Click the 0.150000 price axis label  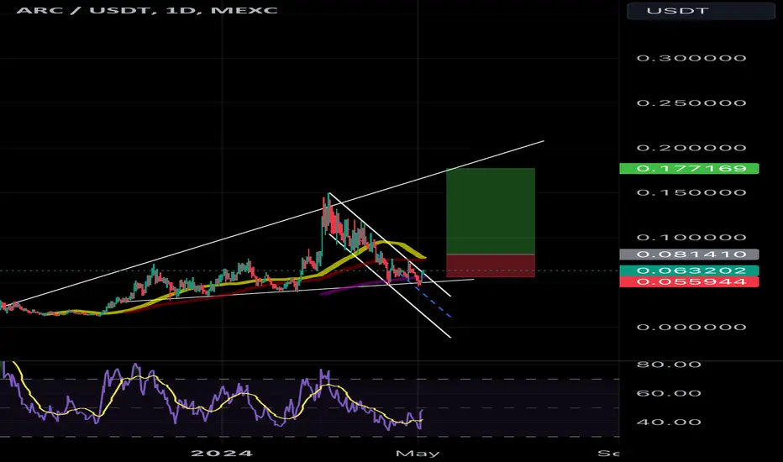coord(691,192)
